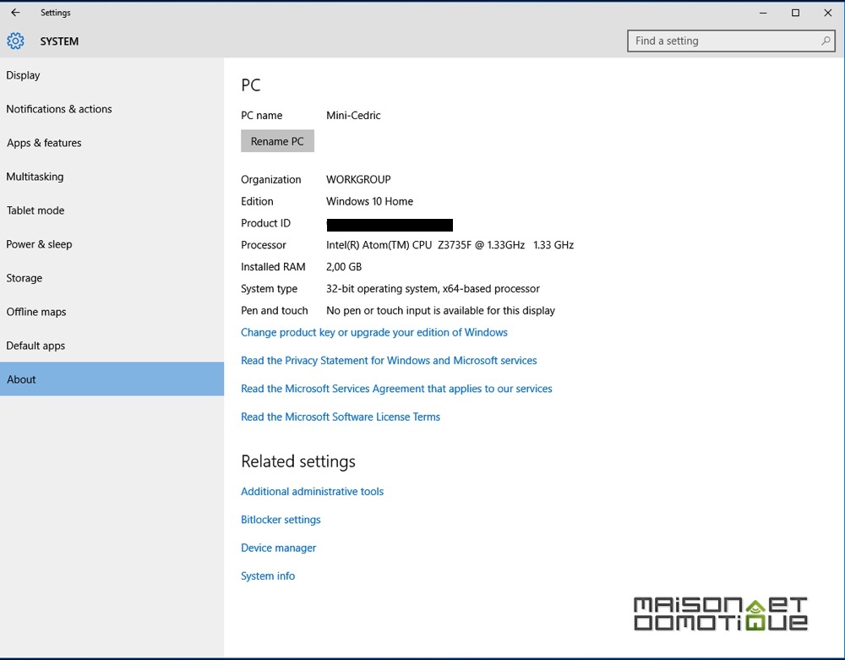Click the Rename PC button
Screen dimensions: 845x660
[x=277, y=141]
